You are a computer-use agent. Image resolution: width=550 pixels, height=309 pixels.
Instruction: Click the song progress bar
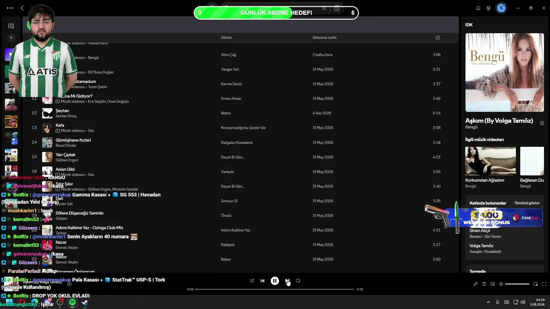coord(275,289)
